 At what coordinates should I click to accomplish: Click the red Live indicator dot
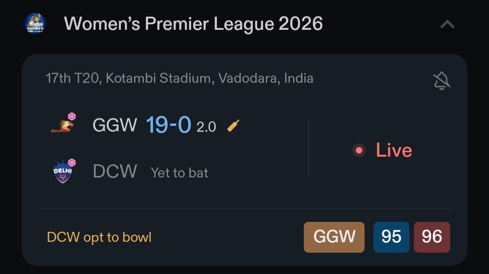(359, 150)
